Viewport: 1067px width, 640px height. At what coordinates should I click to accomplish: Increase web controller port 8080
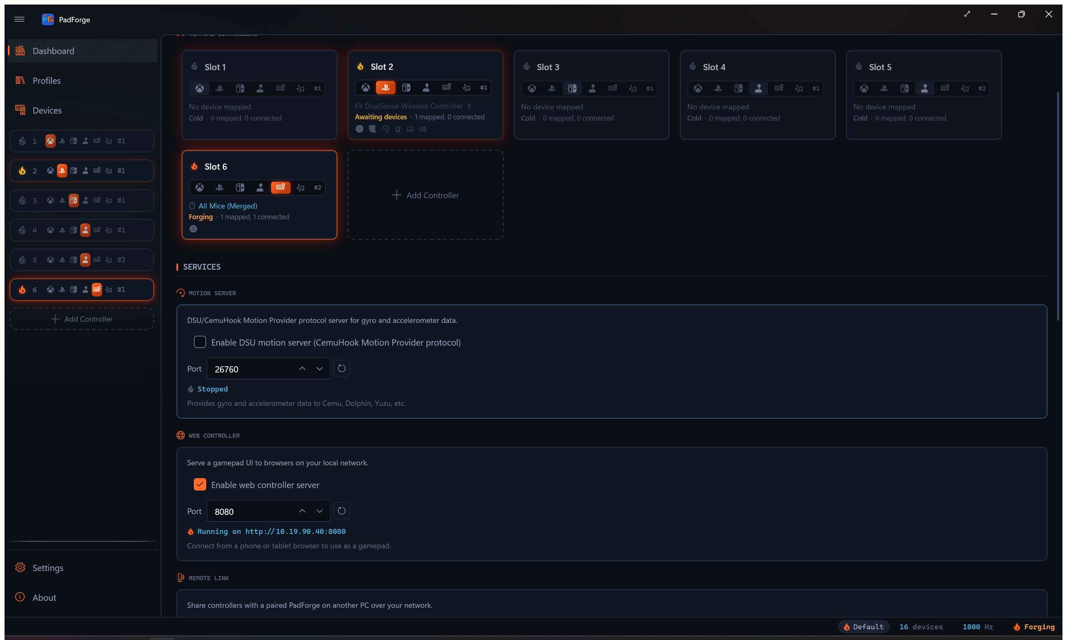tap(302, 511)
